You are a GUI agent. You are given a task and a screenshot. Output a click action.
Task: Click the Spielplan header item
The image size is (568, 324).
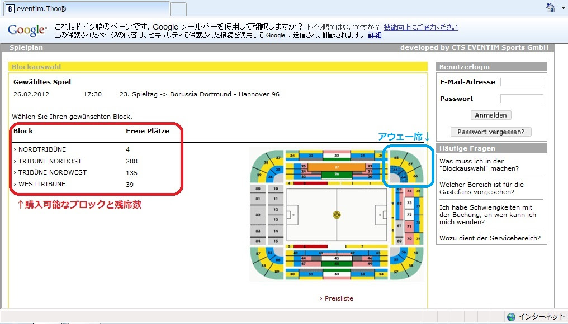coord(26,47)
